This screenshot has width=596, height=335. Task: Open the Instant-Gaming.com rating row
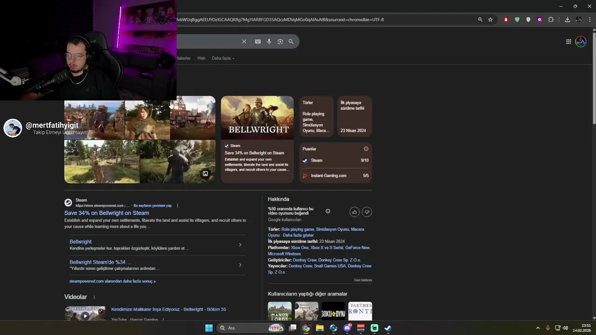335,176
